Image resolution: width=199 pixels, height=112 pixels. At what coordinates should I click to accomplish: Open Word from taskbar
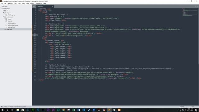point(79,110)
